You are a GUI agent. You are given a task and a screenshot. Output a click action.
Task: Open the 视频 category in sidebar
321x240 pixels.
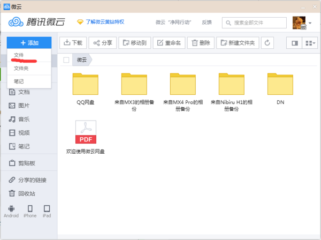19,133
